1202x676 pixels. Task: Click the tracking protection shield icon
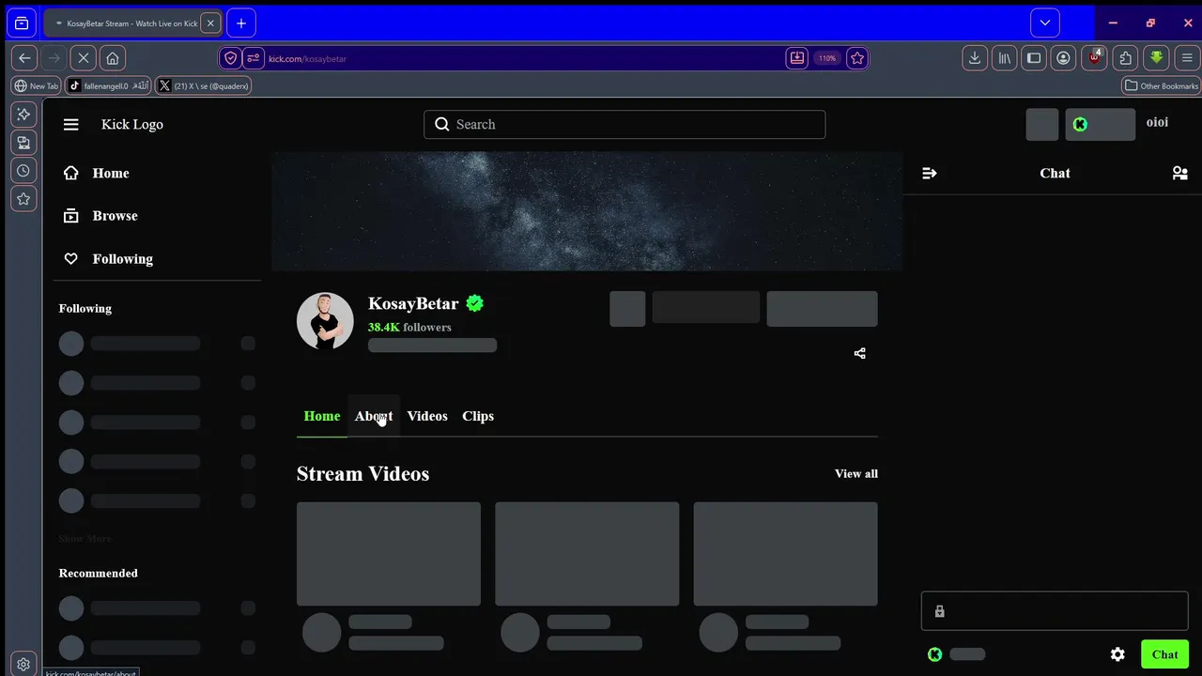(x=231, y=58)
